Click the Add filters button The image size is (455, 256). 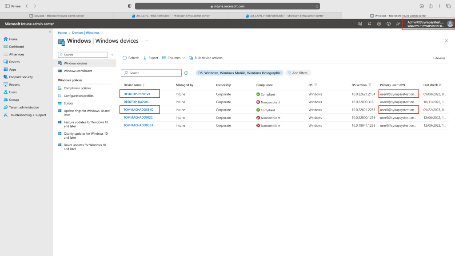(298, 73)
